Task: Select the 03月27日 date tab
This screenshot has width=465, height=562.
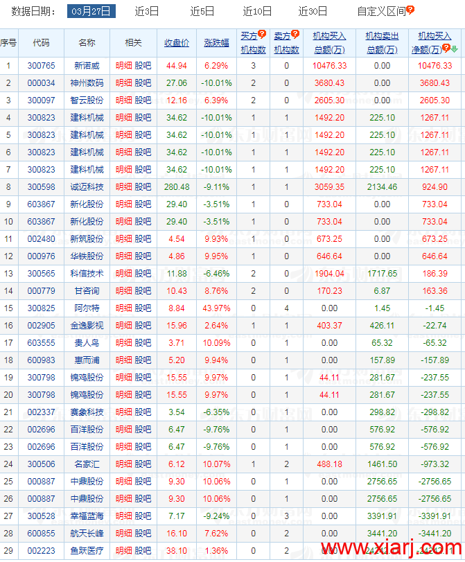Action: [91, 12]
